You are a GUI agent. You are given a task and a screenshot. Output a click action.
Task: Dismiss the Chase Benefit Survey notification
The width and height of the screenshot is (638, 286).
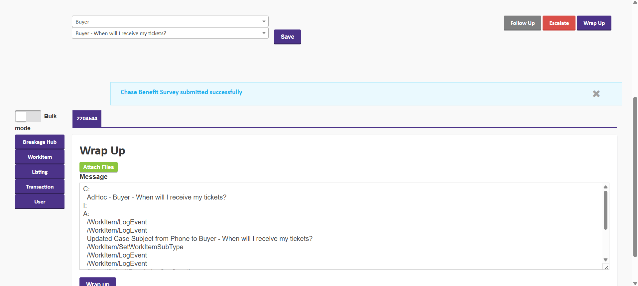click(x=596, y=94)
